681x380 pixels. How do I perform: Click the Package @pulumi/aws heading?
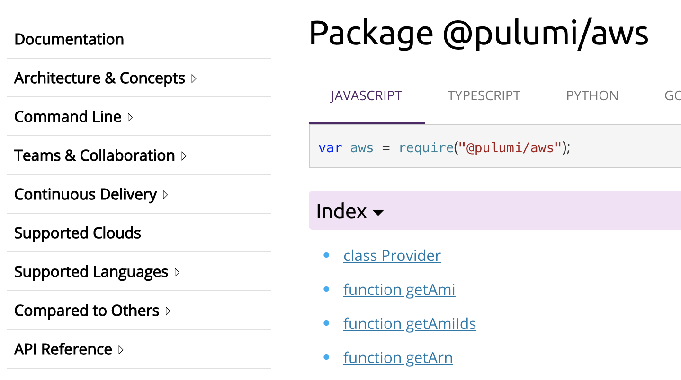pos(478,33)
